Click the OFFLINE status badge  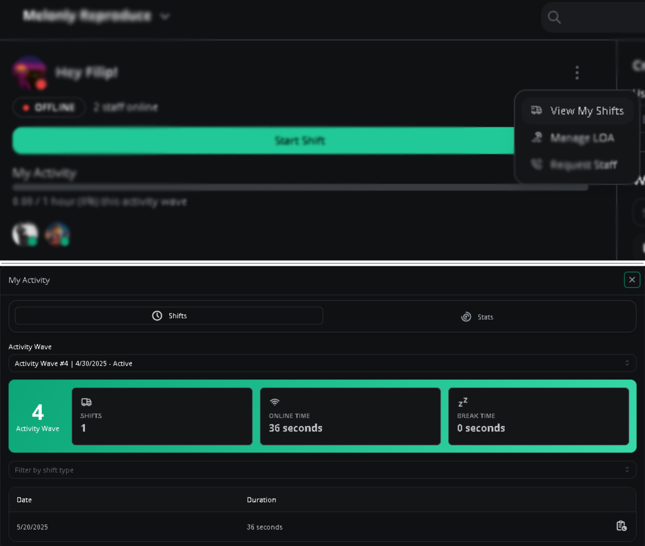[49, 108]
